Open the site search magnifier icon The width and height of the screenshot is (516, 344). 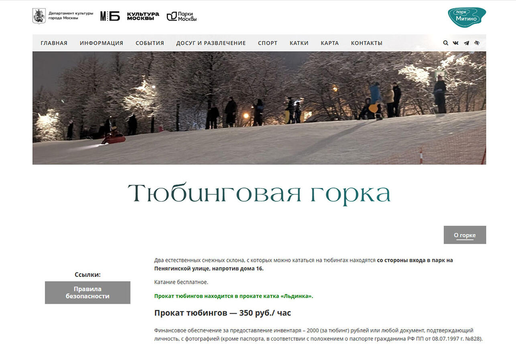point(445,43)
